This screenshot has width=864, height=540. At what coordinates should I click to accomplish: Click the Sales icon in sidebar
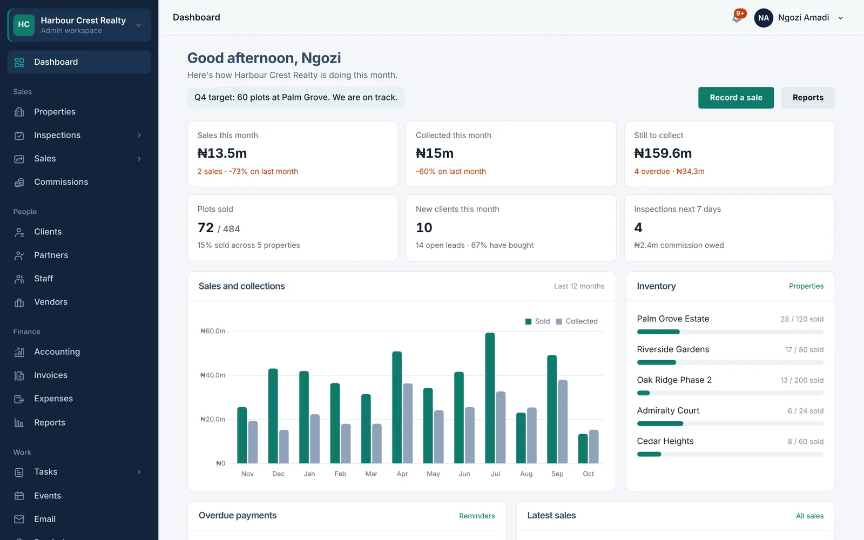pos(19,159)
